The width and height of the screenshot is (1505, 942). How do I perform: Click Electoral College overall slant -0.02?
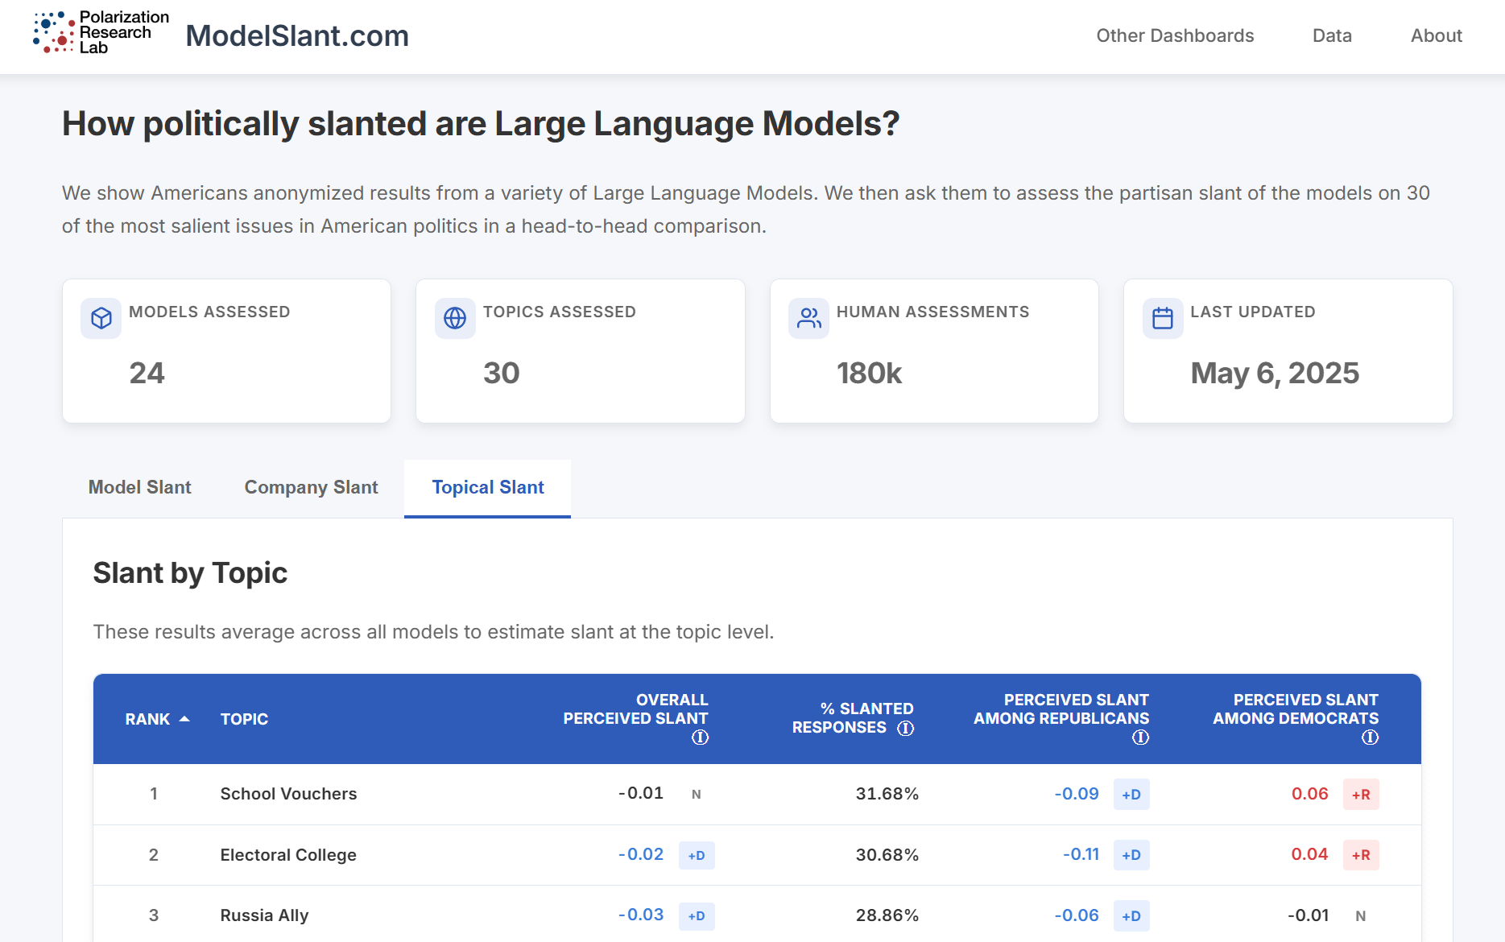click(641, 854)
